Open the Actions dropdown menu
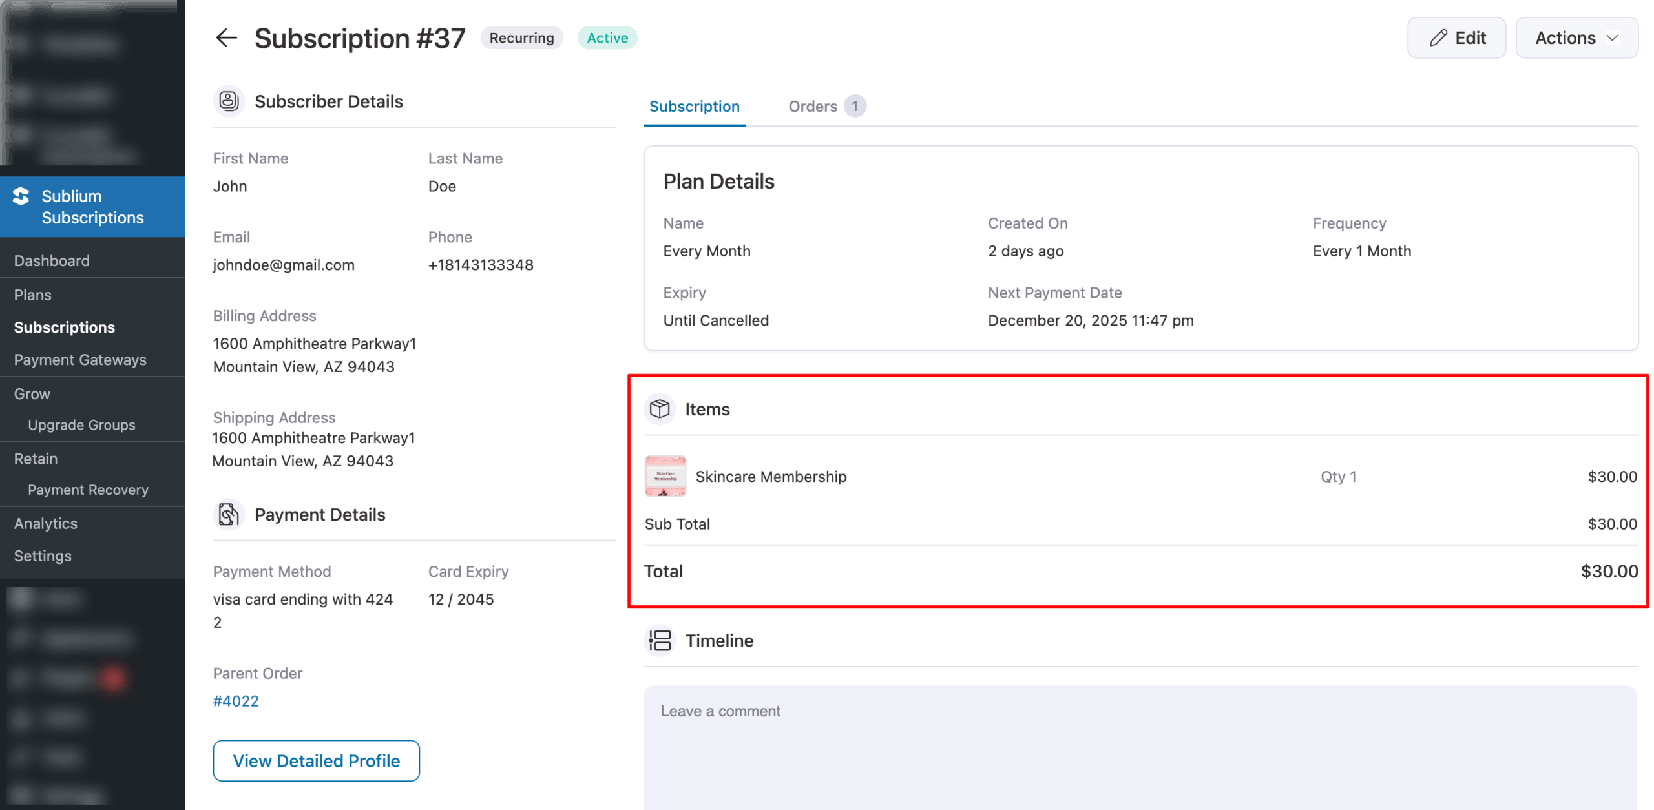Image resolution: width=1654 pixels, height=810 pixels. tap(1575, 38)
